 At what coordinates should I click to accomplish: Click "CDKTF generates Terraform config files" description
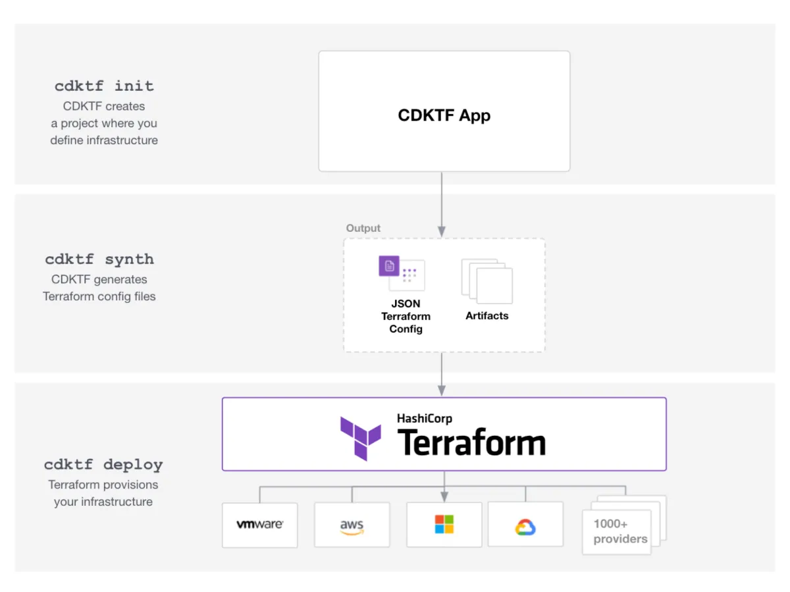[99, 288]
